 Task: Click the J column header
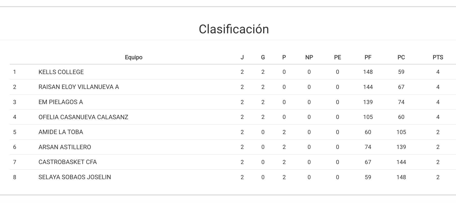[x=242, y=57]
